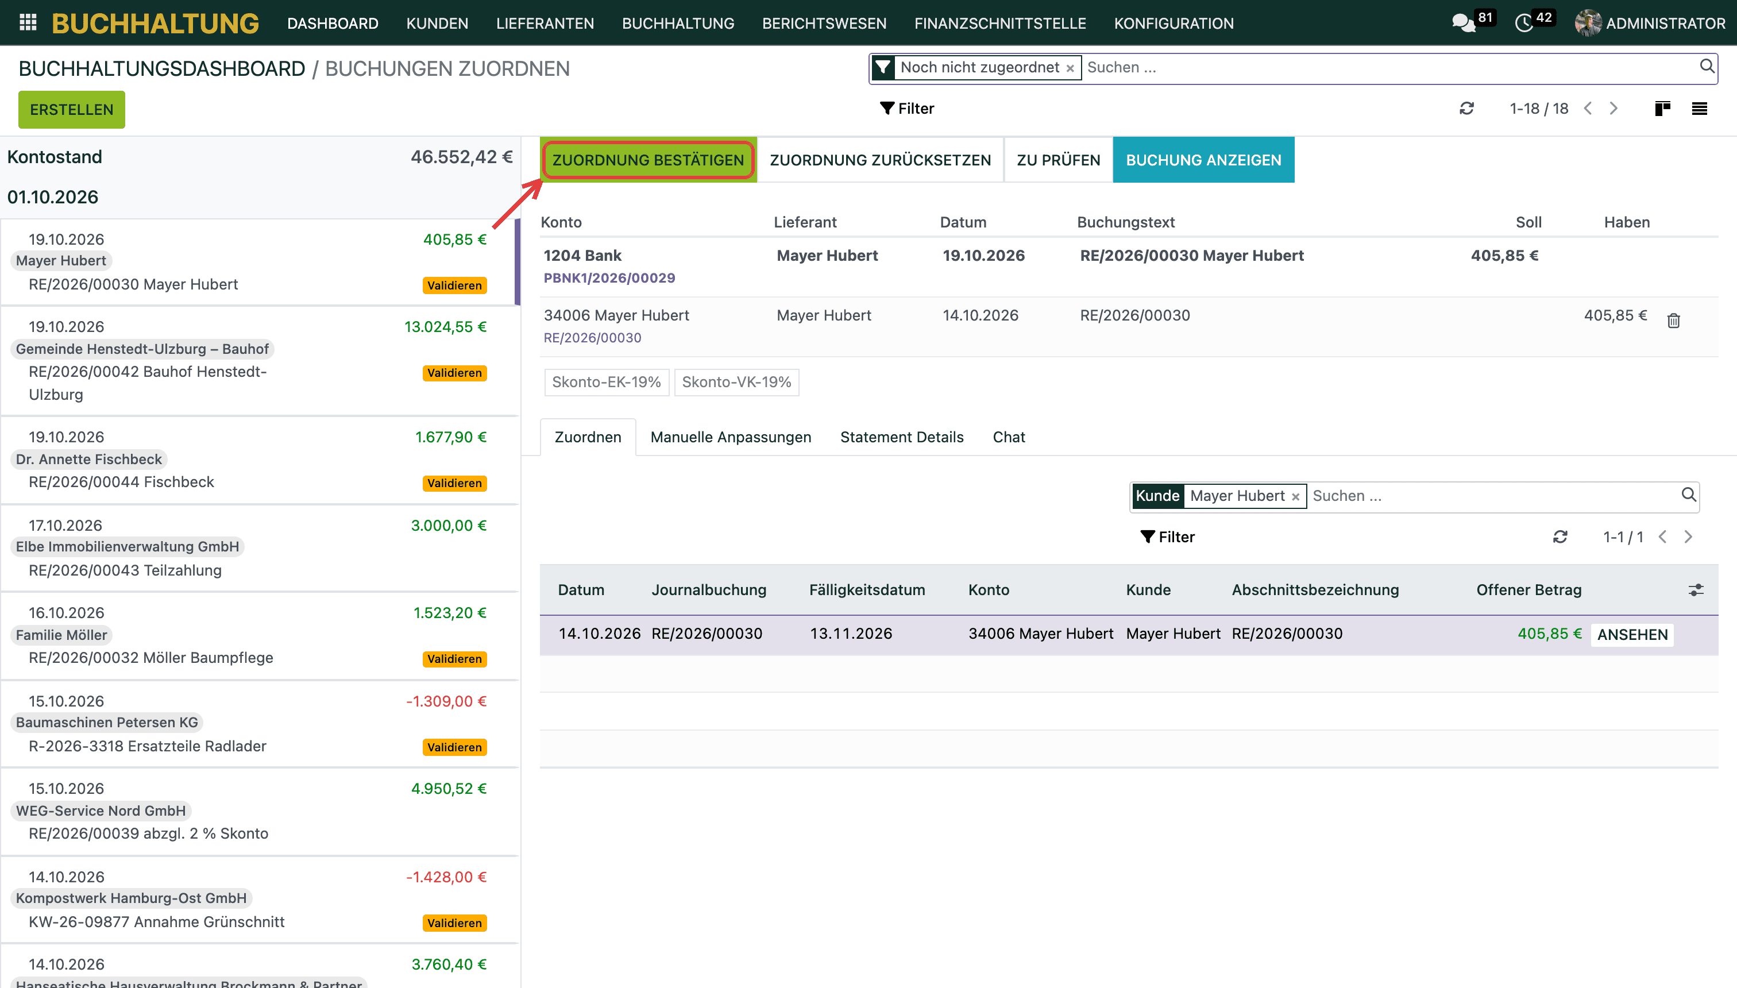Switch to the list view icon
Viewport: 1737px width, 988px height.
(x=1699, y=109)
